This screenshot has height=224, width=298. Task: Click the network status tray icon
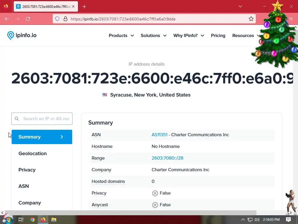tap(250, 220)
